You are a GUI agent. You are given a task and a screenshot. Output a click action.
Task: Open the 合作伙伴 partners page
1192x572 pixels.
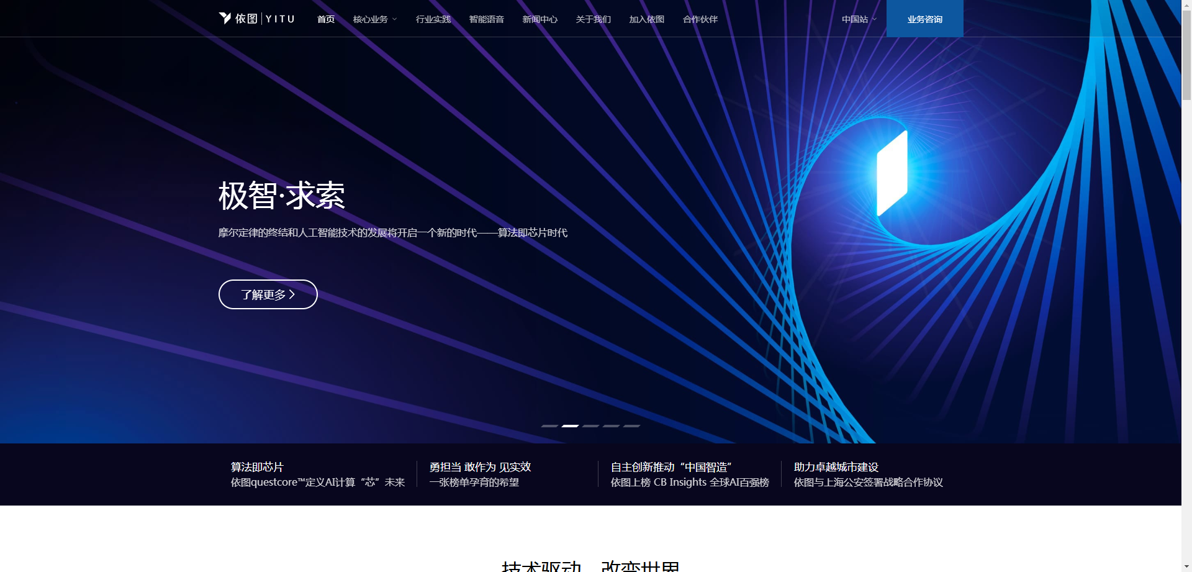[x=700, y=19]
